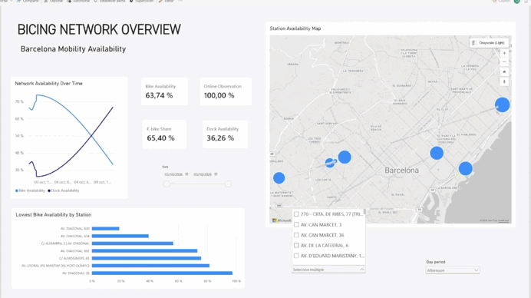Click the Copilot button at top right

501,2
